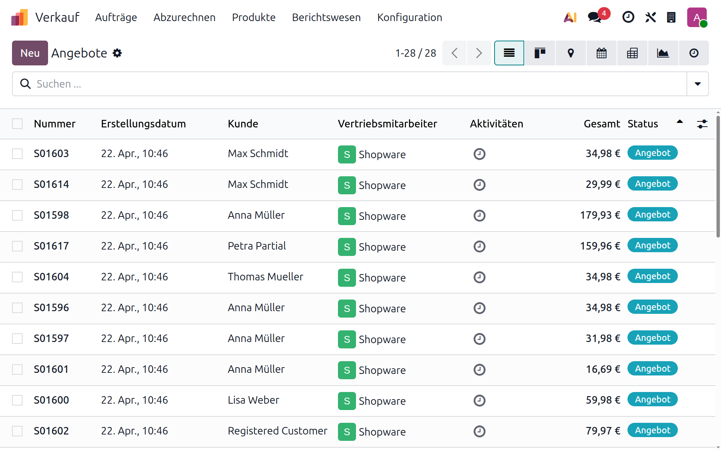
Task: Open the discuss messages icon
Action: pos(595,17)
